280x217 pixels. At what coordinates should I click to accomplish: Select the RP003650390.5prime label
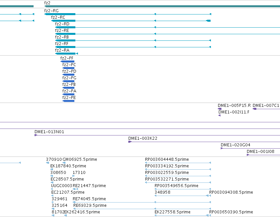coord(231,212)
